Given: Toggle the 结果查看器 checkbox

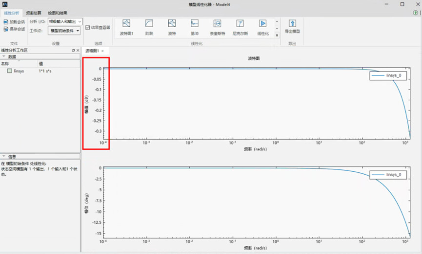Looking at the screenshot, I should tap(87, 27).
